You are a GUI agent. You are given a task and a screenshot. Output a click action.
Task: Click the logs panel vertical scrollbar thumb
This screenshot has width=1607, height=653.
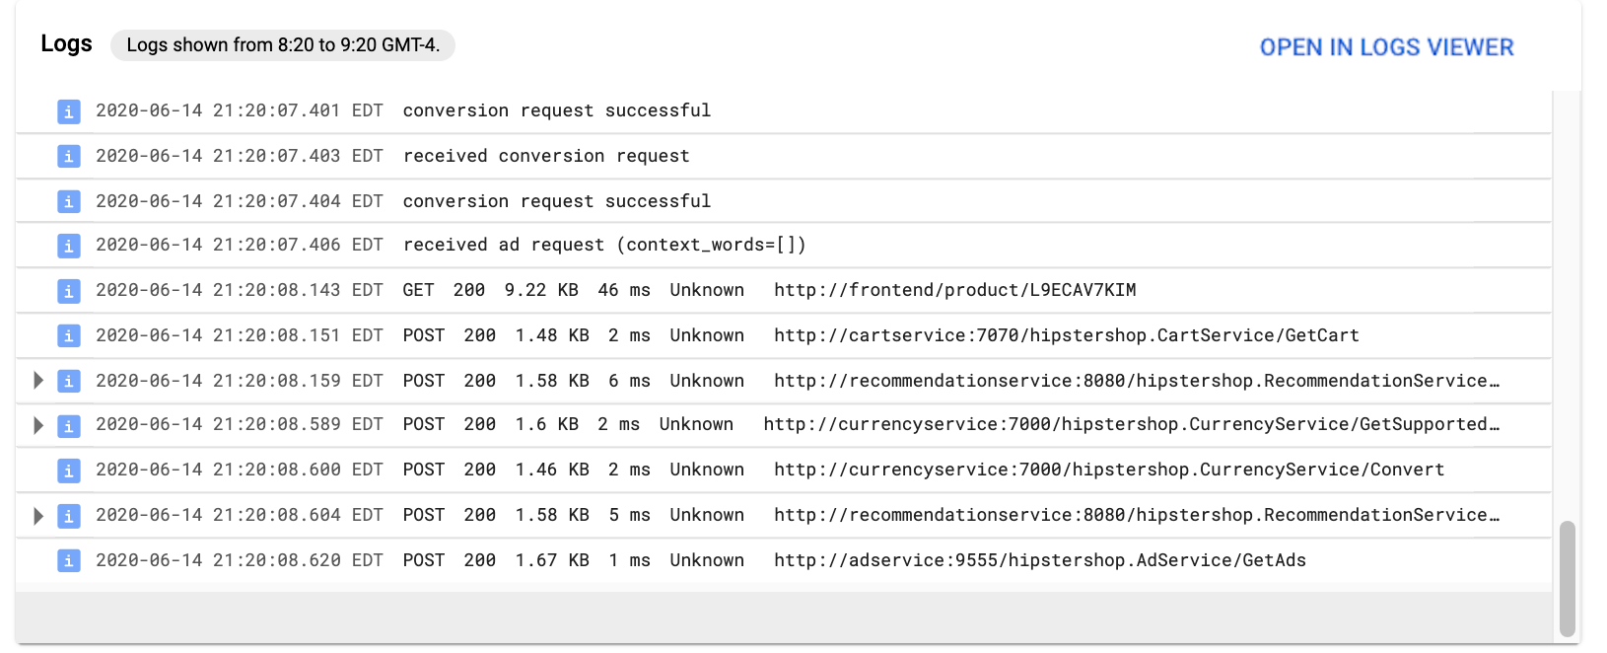pos(1567,579)
